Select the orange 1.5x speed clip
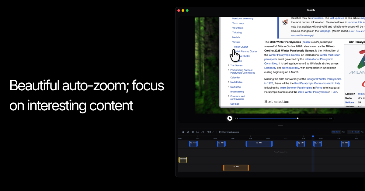The height and width of the screenshot is (191, 365). click(236, 168)
